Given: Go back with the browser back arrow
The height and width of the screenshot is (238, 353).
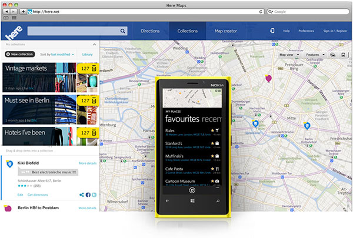Looking at the screenshot, I should coord(6,12).
